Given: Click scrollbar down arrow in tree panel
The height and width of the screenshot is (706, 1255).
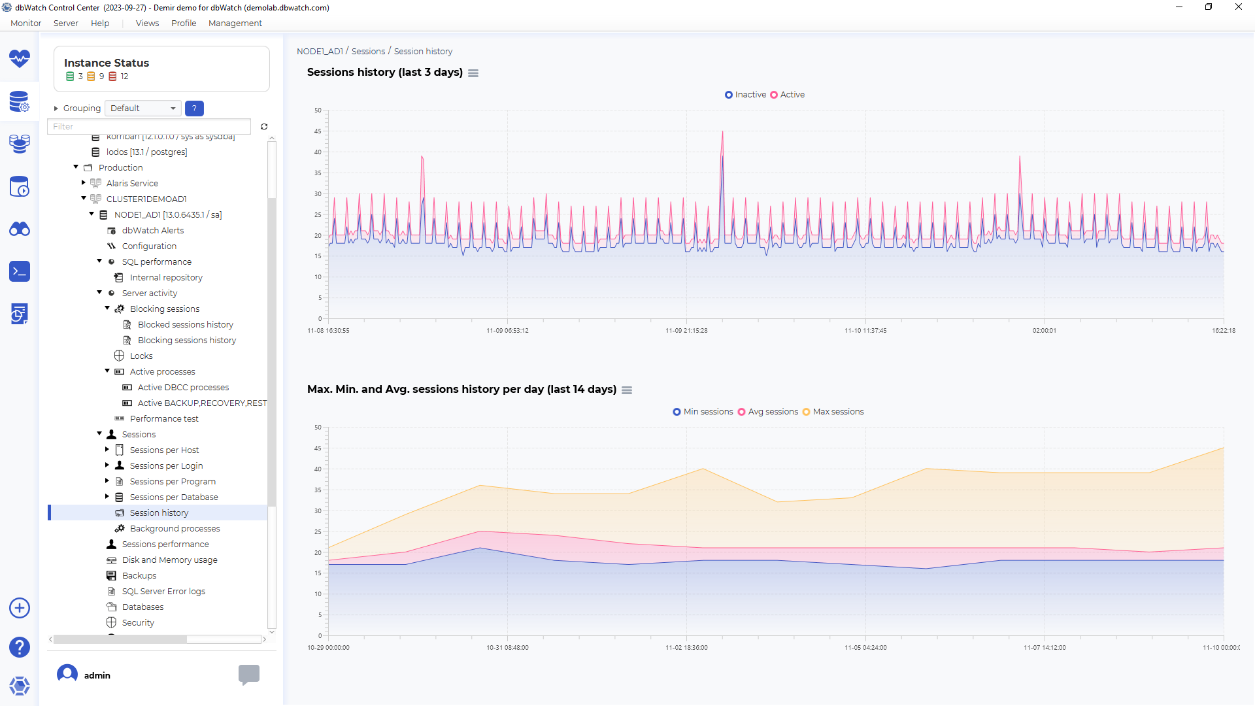Looking at the screenshot, I should tap(272, 632).
